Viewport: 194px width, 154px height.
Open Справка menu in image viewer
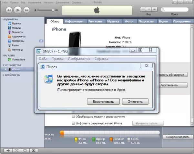pos(101,59)
